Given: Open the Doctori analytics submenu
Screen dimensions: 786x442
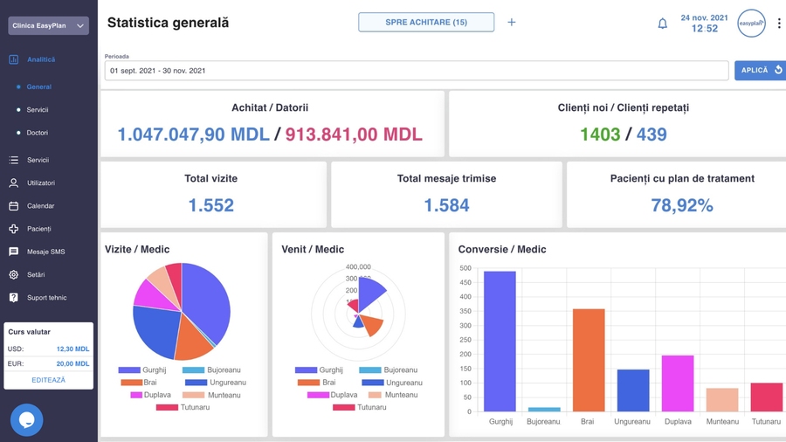Looking at the screenshot, I should tap(37, 133).
